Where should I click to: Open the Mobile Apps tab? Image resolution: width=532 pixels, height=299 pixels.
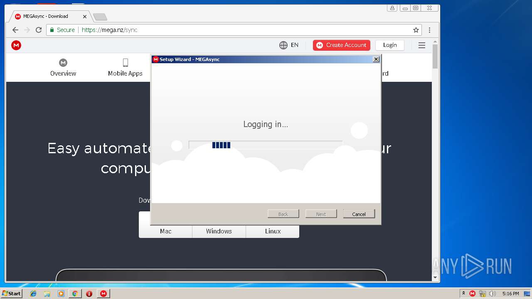click(x=125, y=68)
